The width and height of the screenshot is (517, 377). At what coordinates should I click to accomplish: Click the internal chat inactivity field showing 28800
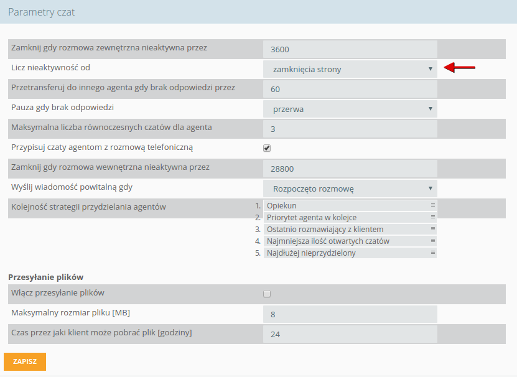click(350, 169)
